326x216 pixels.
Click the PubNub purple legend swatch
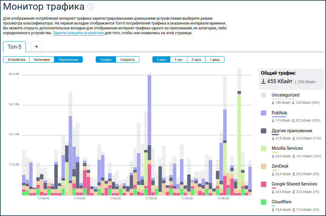(x=264, y=113)
